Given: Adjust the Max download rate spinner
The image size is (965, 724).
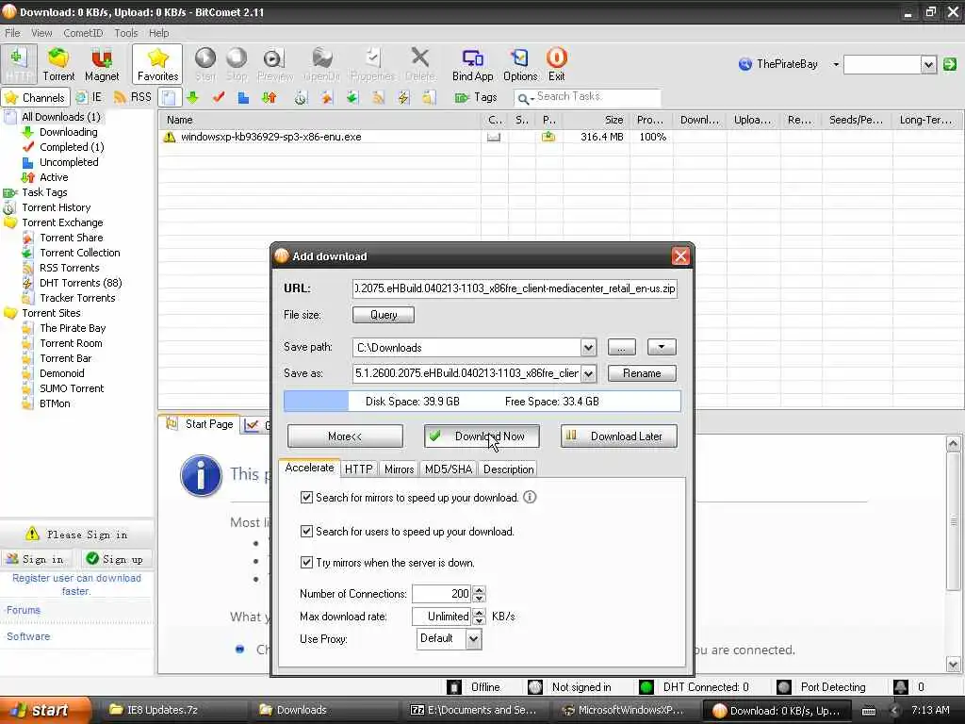Looking at the screenshot, I should (479, 616).
